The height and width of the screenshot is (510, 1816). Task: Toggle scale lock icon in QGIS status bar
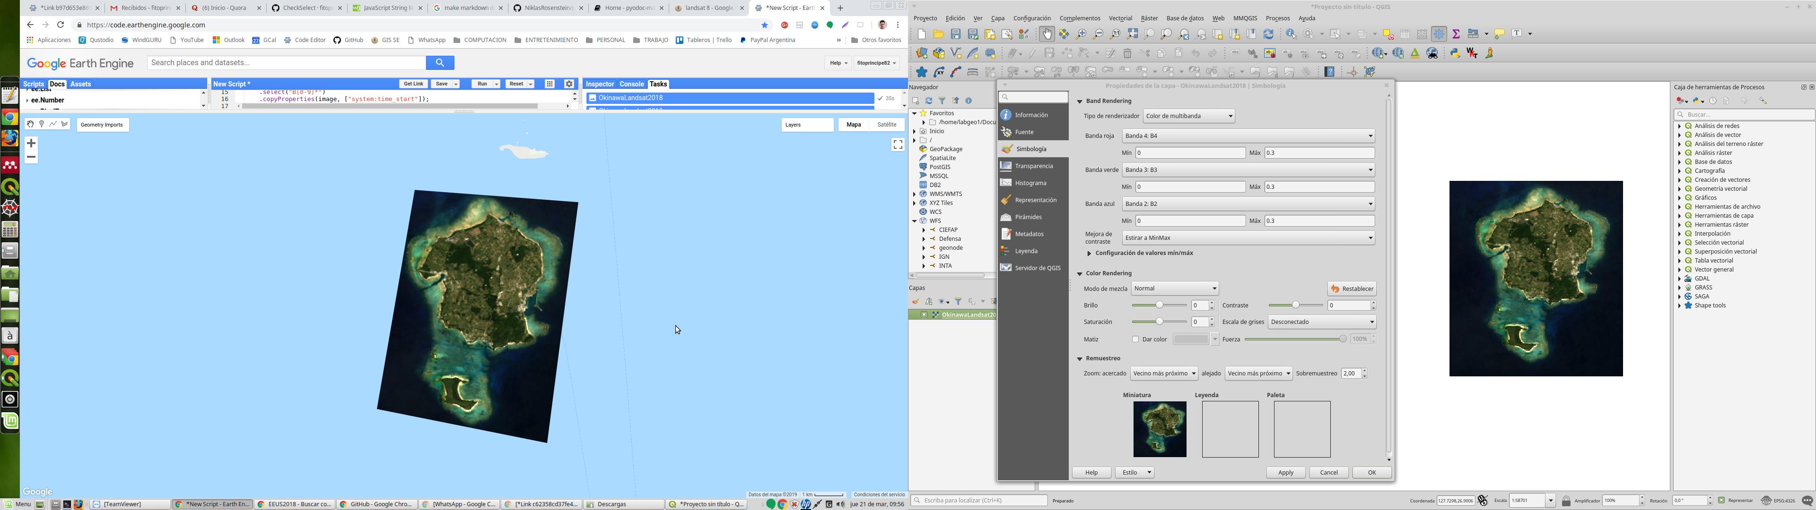coord(1566,501)
